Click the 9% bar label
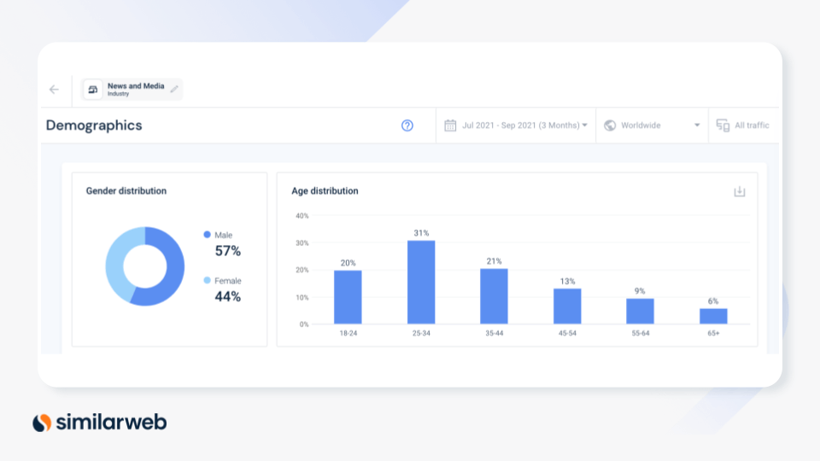The width and height of the screenshot is (820, 461). (x=640, y=291)
